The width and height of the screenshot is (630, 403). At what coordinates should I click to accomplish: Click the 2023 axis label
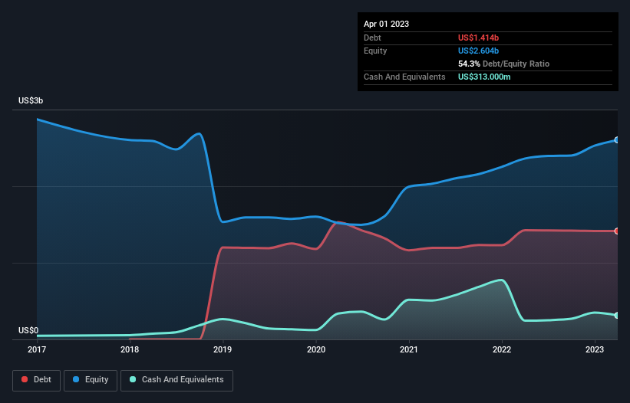[x=595, y=349]
